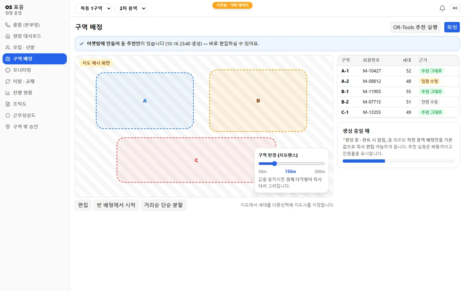Select row A-1 in assignment table

coord(398,71)
